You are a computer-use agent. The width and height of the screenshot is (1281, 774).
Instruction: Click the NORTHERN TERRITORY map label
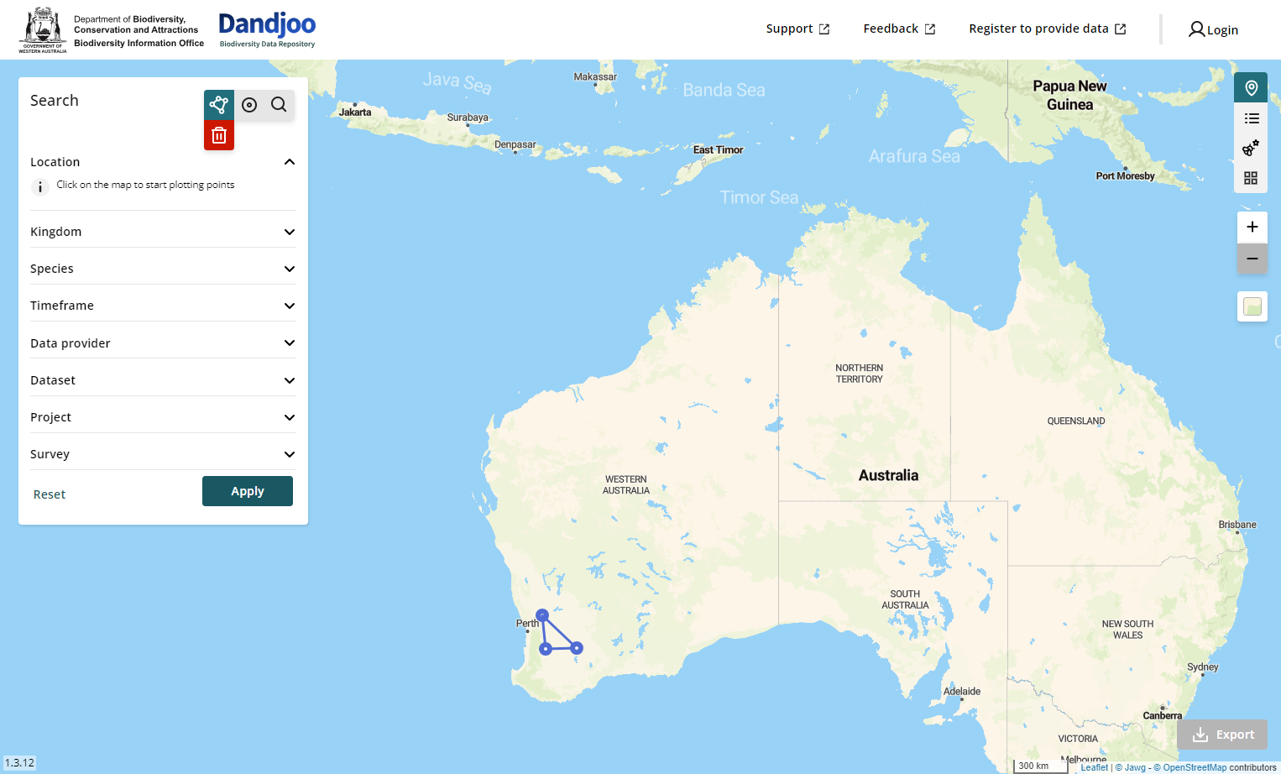[859, 374]
